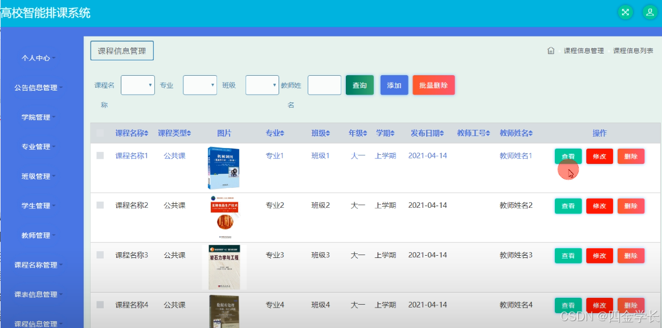Open 课程名称管理 in the sidebar

[38, 265]
